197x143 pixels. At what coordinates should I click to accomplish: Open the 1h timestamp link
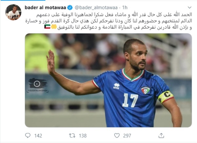[125, 8]
